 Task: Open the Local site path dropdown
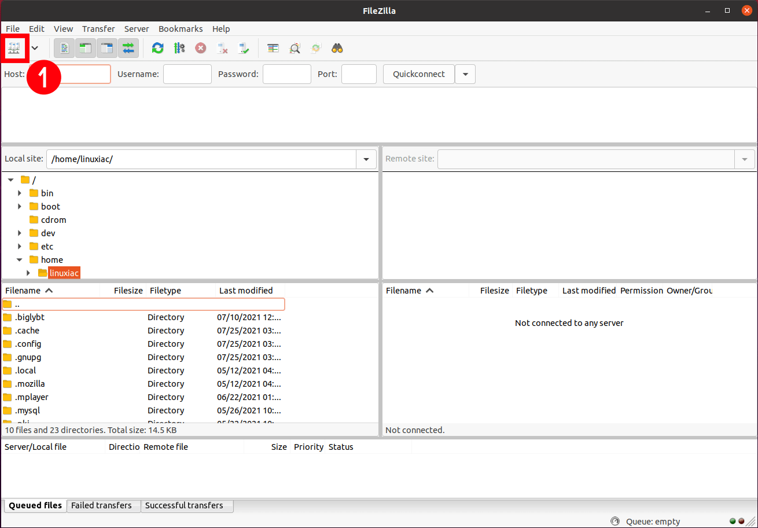[x=366, y=159]
